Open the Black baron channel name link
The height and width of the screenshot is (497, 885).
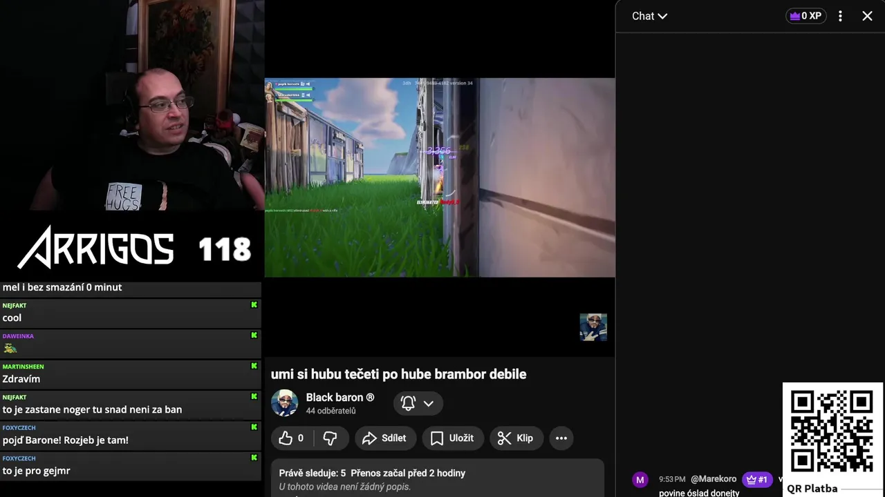tap(339, 398)
